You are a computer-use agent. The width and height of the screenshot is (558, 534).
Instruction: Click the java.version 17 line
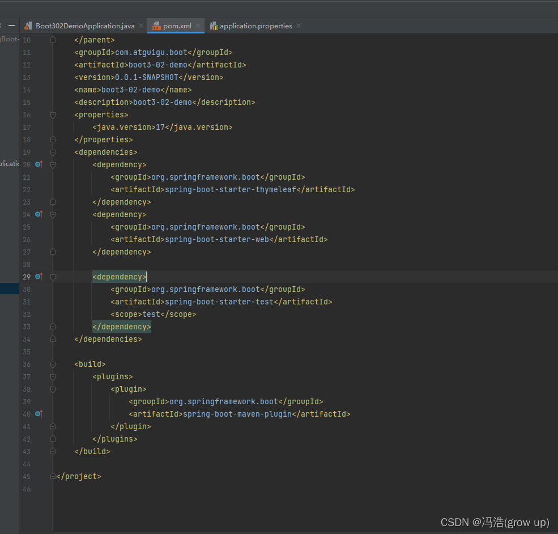click(x=162, y=127)
